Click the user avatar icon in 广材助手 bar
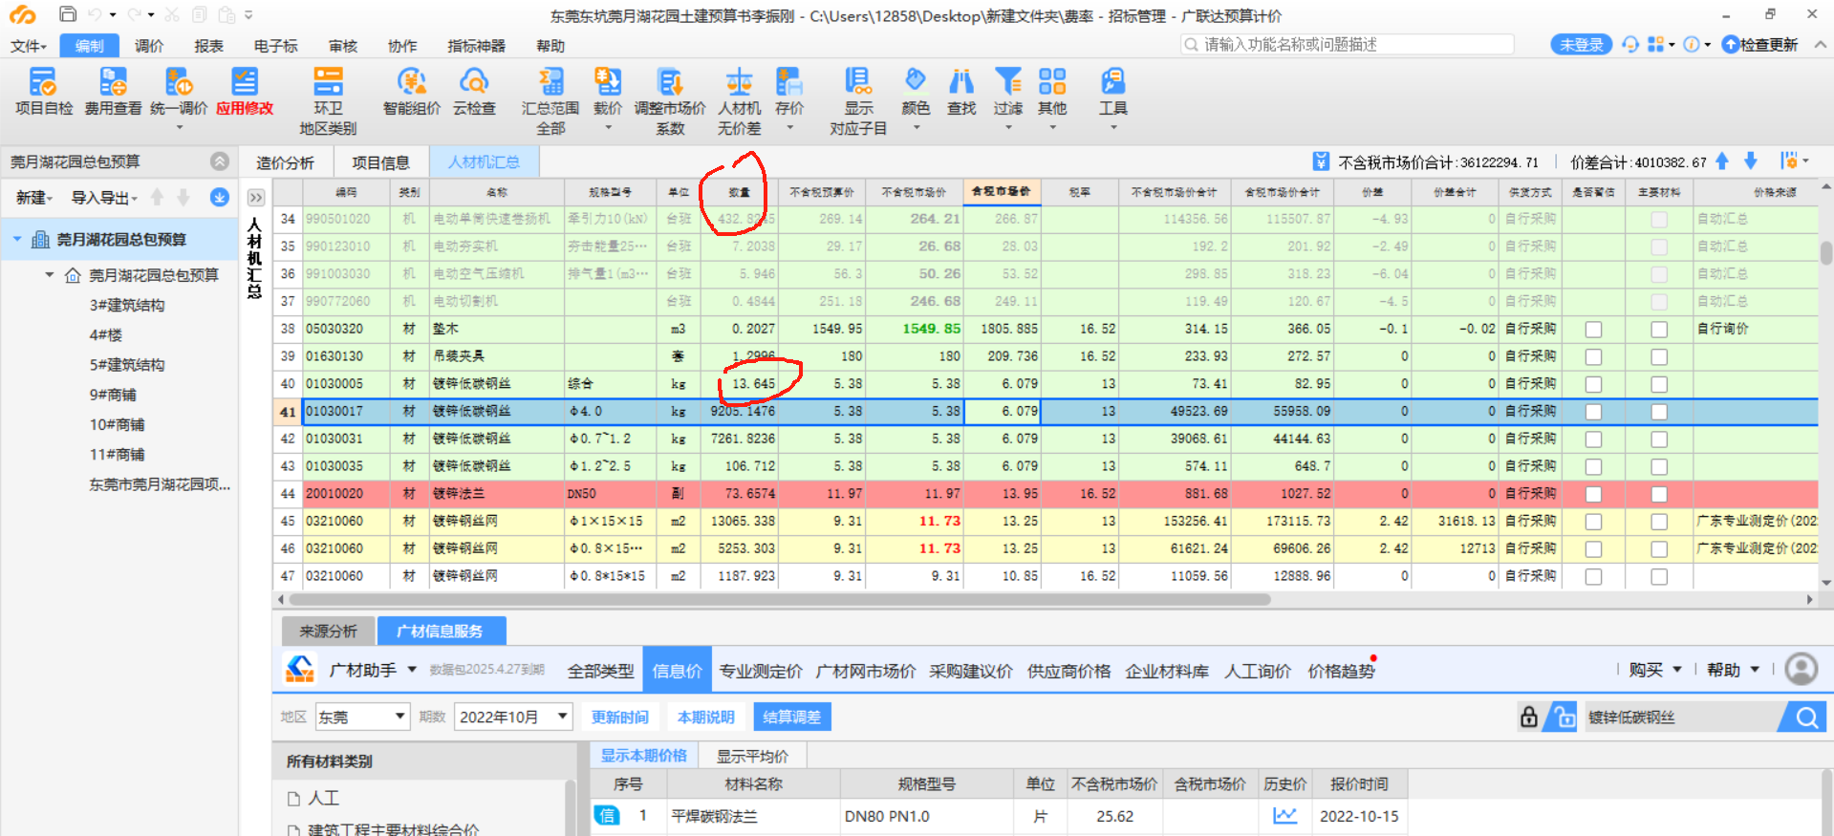The width and height of the screenshot is (1834, 836). point(1802,669)
